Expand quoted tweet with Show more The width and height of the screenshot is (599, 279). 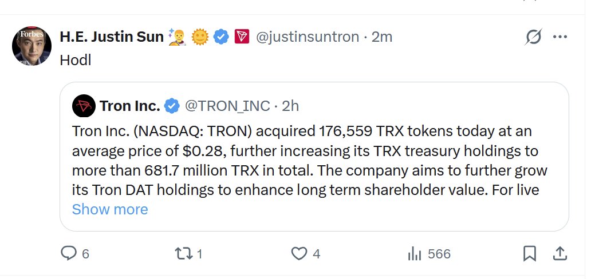coord(110,209)
